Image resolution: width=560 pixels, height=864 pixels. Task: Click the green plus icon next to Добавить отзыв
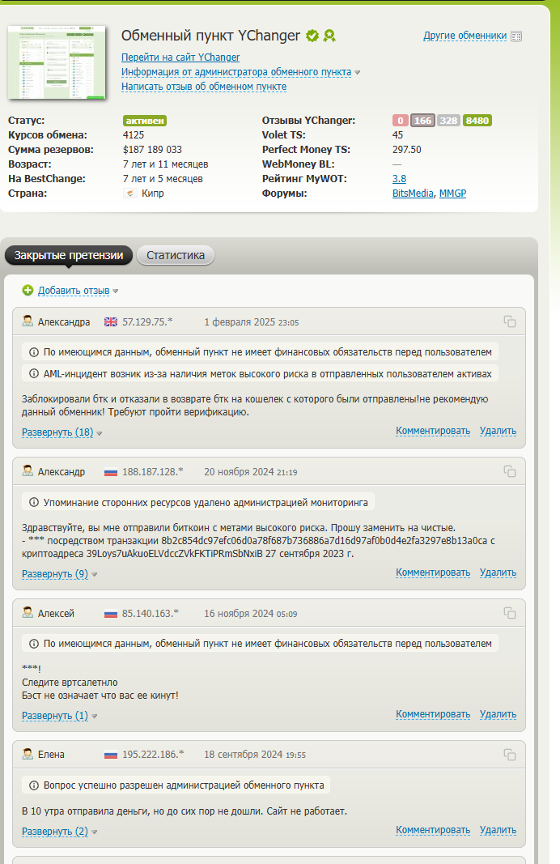click(x=28, y=290)
